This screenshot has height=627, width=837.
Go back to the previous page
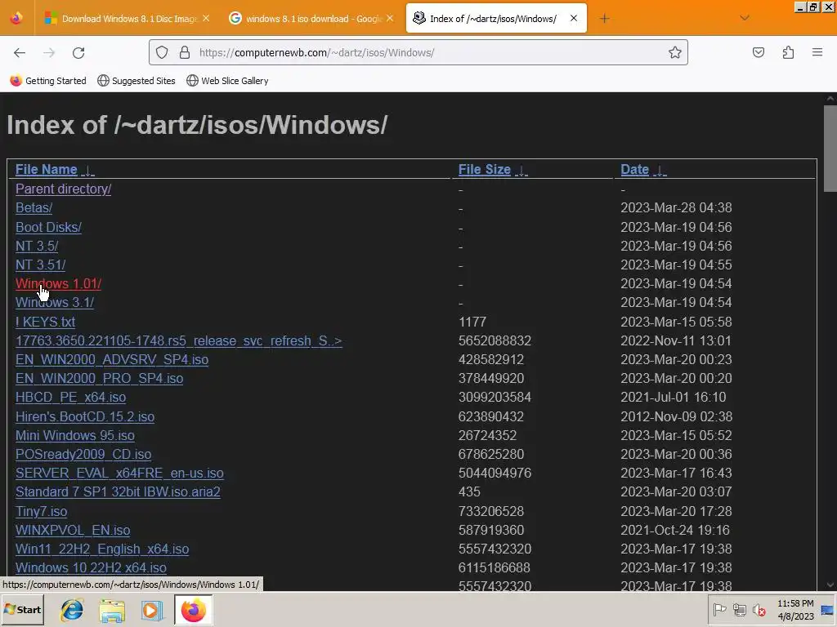pyautogui.click(x=20, y=52)
